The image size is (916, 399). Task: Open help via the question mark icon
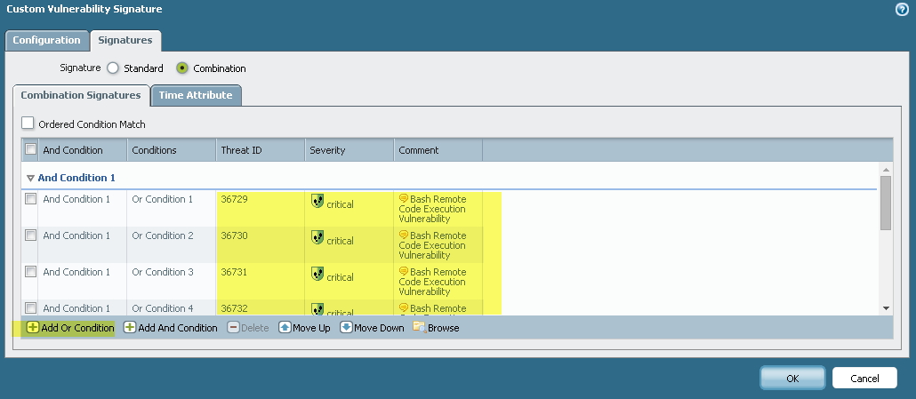(902, 9)
